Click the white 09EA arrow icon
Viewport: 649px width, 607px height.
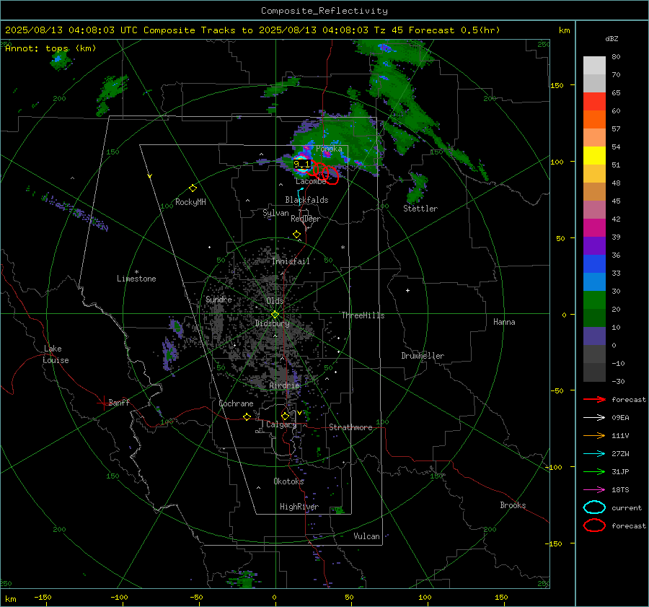coord(594,417)
